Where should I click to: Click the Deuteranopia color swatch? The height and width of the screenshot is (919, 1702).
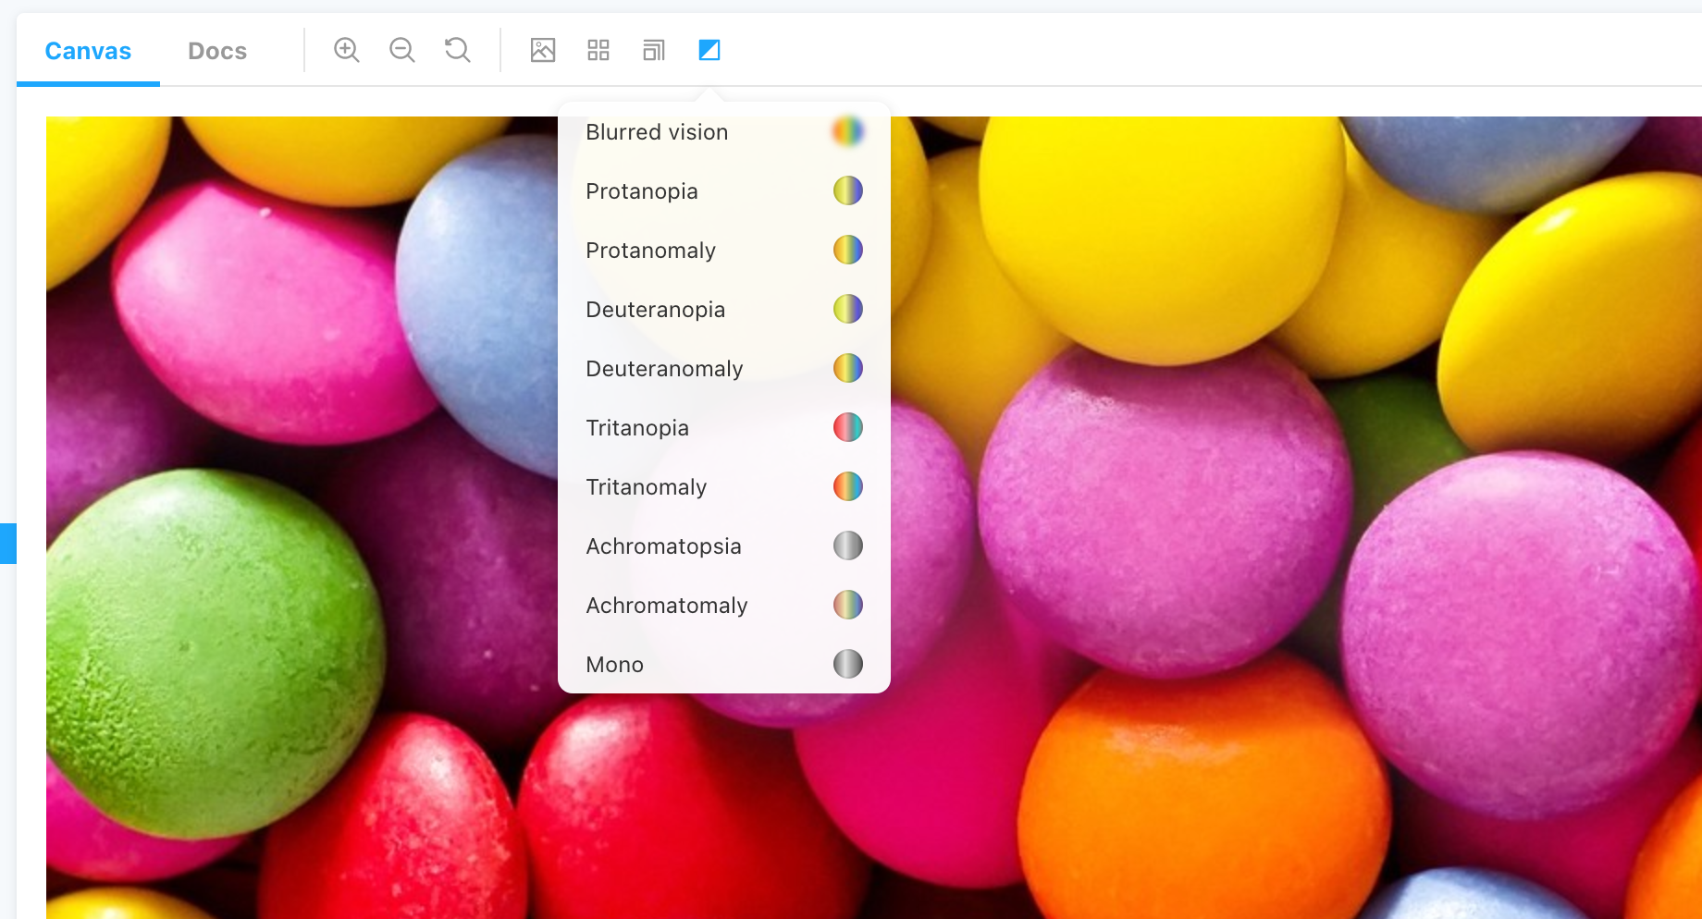848,309
